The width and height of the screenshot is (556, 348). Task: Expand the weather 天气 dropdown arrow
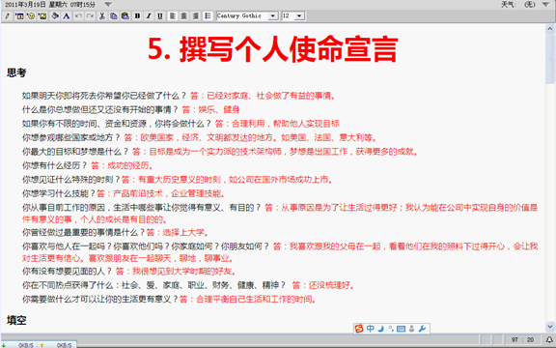pos(546,5)
